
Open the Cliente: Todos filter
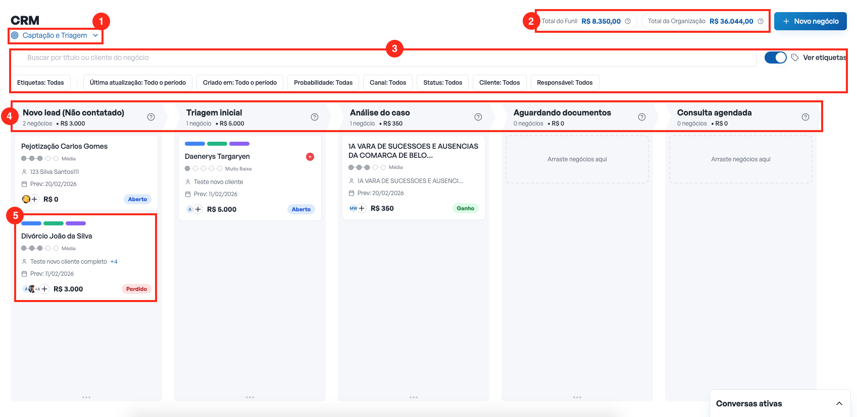pos(499,83)
